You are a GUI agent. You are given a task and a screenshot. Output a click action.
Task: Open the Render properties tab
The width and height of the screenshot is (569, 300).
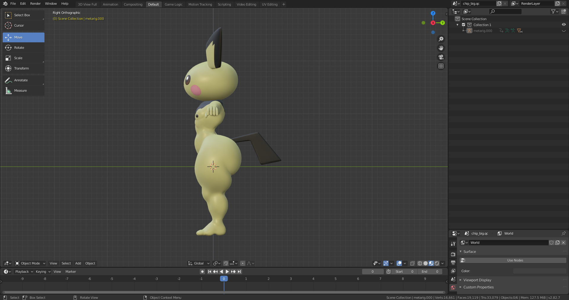pyautogui.click(x=453, y=254)
